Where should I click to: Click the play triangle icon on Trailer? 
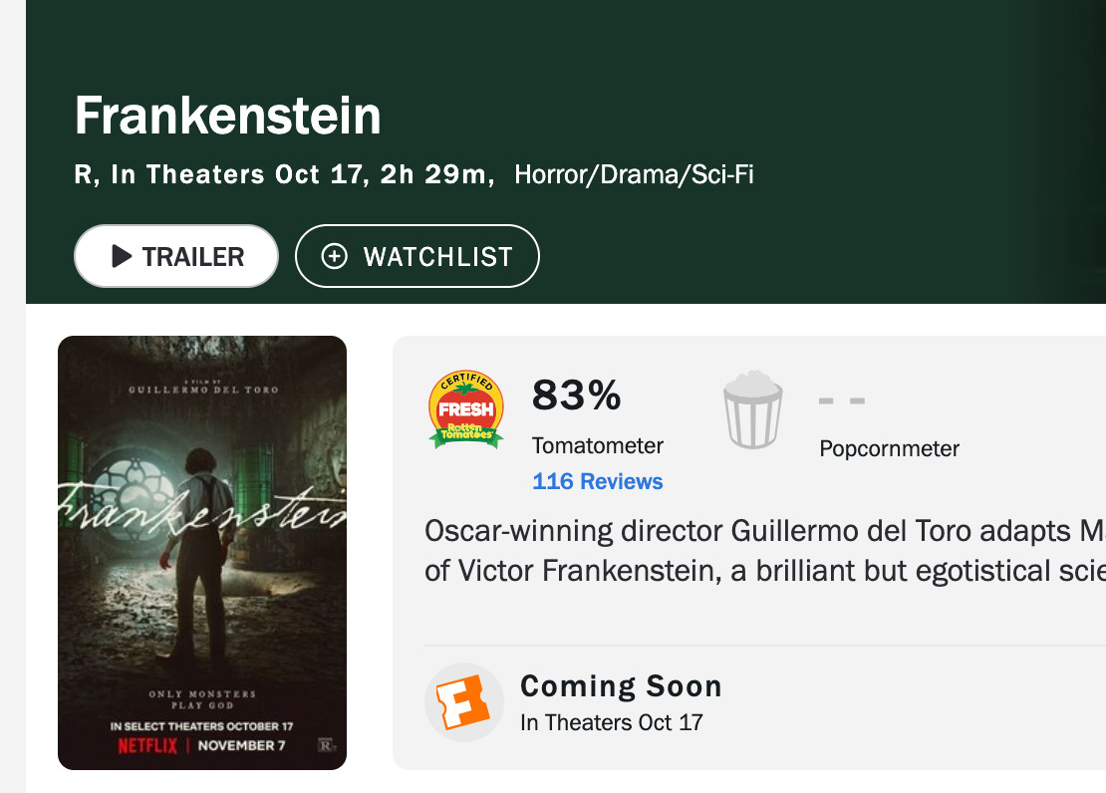click(122, 257)
